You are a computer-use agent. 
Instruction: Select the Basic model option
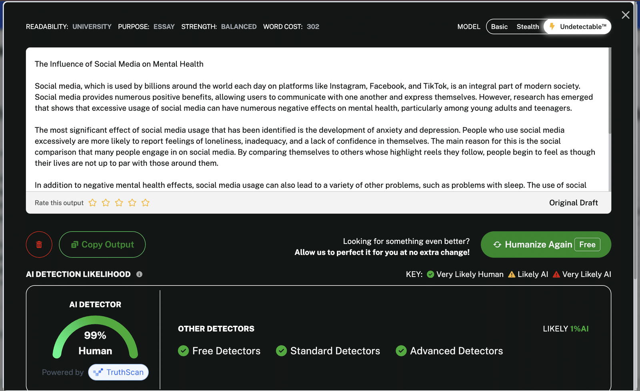point(499,27)
